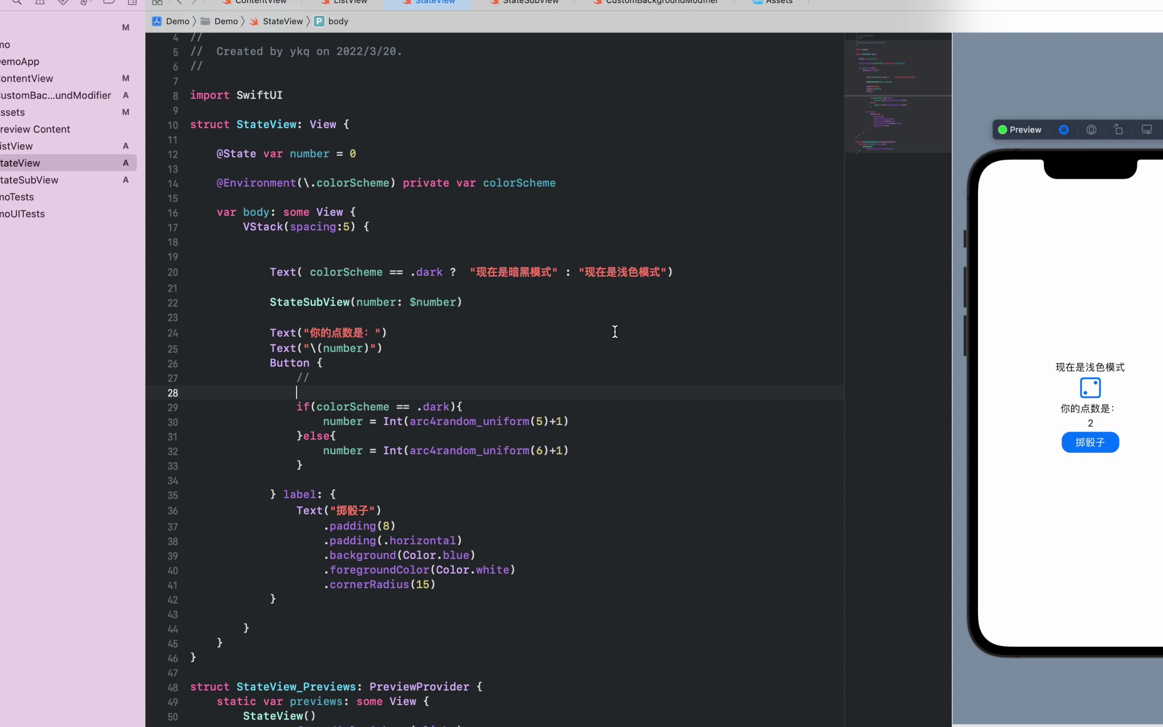Click the dice image in preview
The height and width of the screenshot is (727, 1163).
(1090, 387)
